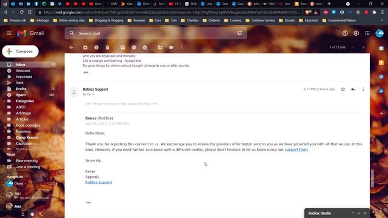Open the Google apps grid
This screenshot has width=388, height=218.
click(367, 33)
